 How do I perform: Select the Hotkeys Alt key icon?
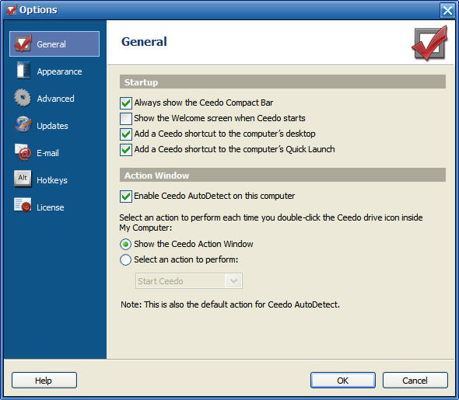click(x=23, y=179)
